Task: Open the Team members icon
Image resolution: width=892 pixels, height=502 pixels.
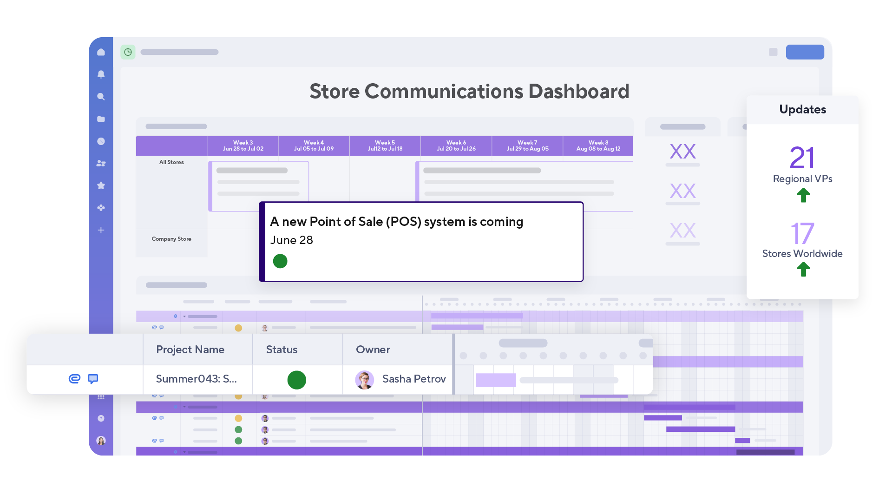Action: pos(101,163)
